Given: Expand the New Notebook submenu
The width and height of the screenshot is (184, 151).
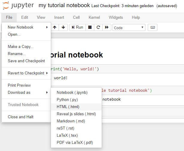Looking at the screenshot, I should [x=26, y=27].
